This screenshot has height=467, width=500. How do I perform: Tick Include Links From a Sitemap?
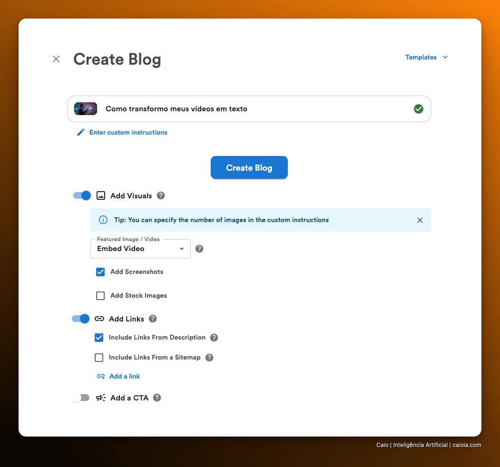[x=99, y=358]
